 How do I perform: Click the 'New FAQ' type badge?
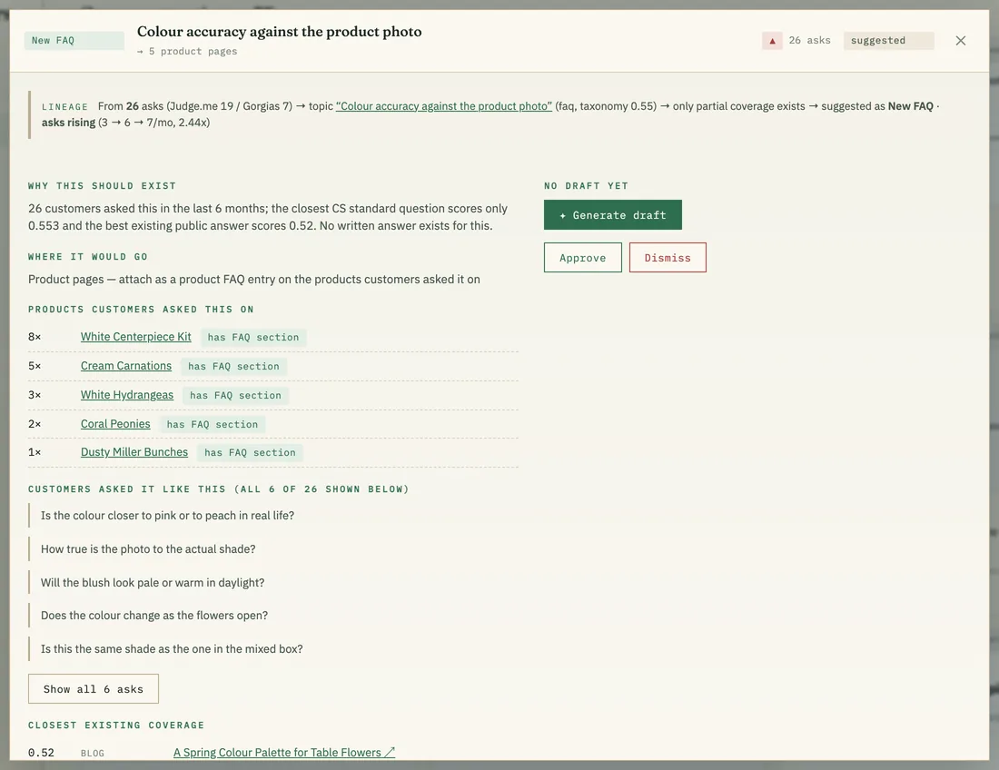(74, 41)
